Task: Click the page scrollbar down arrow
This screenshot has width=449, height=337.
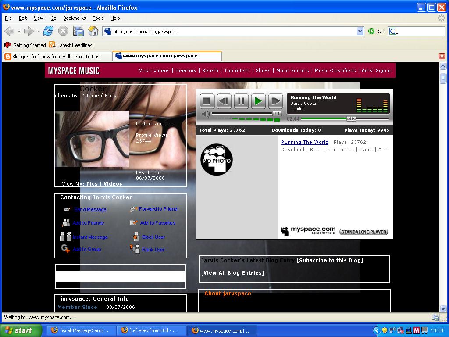Action: 443,308
